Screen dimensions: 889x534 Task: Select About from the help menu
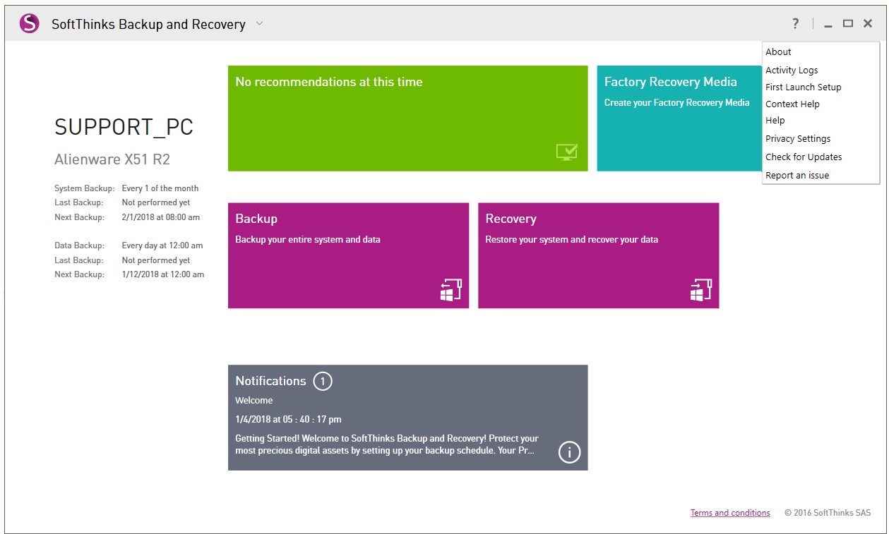click(x=821, y=51)
